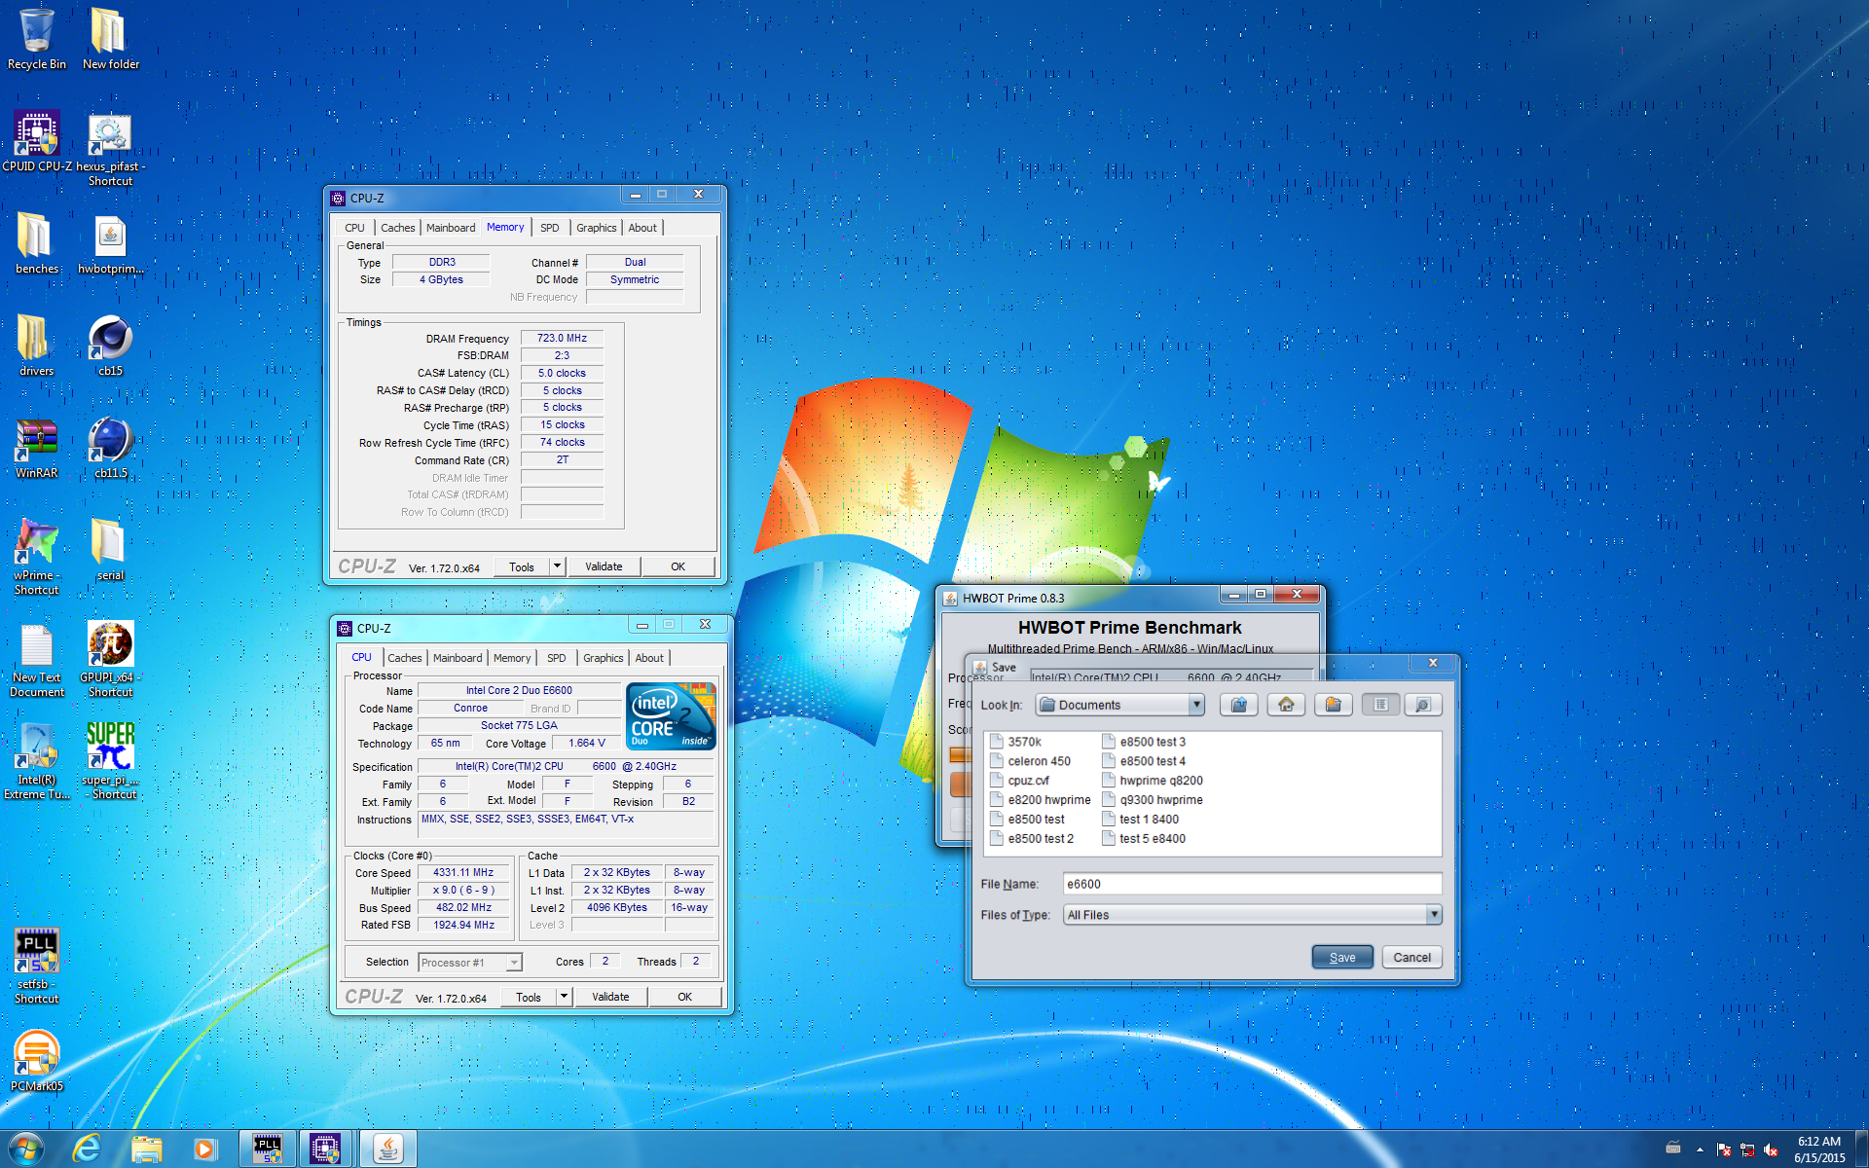
Task: Launch cb11.5 Cinebench shortcut
Action: [x=110, y=448]
